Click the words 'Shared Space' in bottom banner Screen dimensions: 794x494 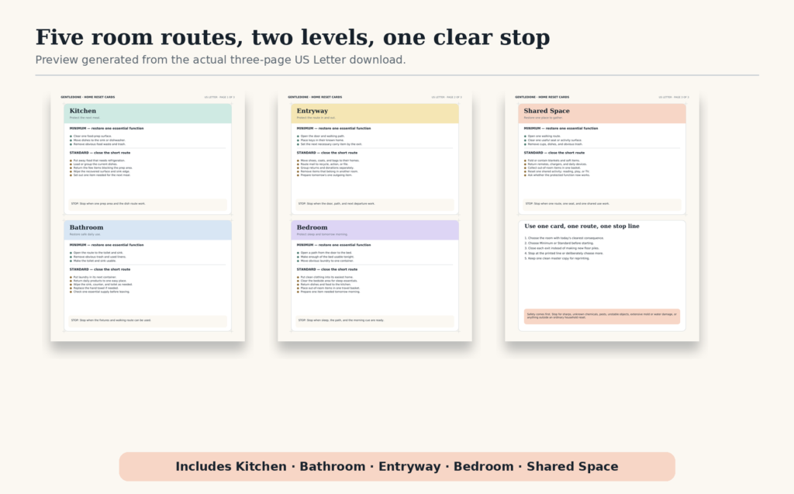572,467
